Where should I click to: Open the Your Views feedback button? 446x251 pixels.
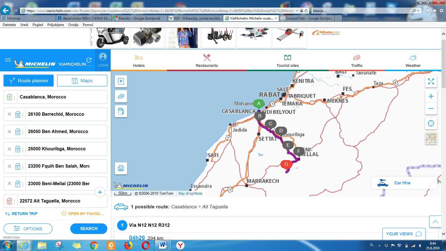(x=404, y=234)
